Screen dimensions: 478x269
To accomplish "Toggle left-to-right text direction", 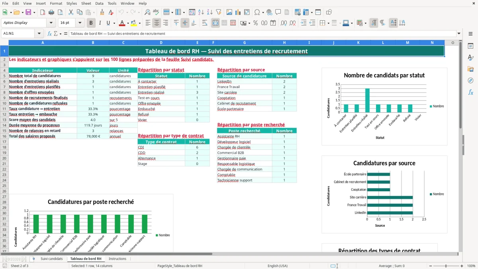I will (x=373, y=23).
